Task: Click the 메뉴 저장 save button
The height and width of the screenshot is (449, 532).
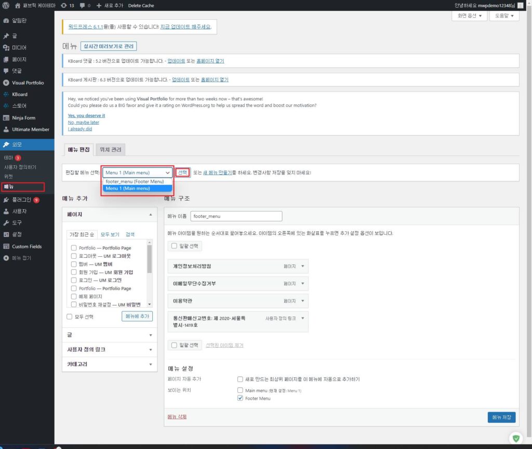Action: pyautogui.click(x=501, y=417)
